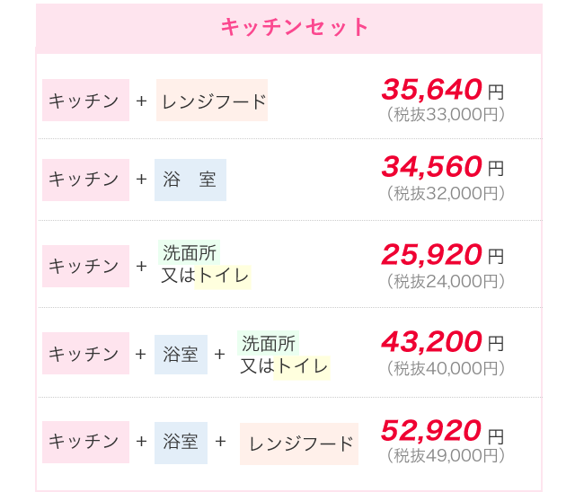Screen dimensions: 575x492
Task: Select the 34,560円 price text
Action: [x=442, y=167]
